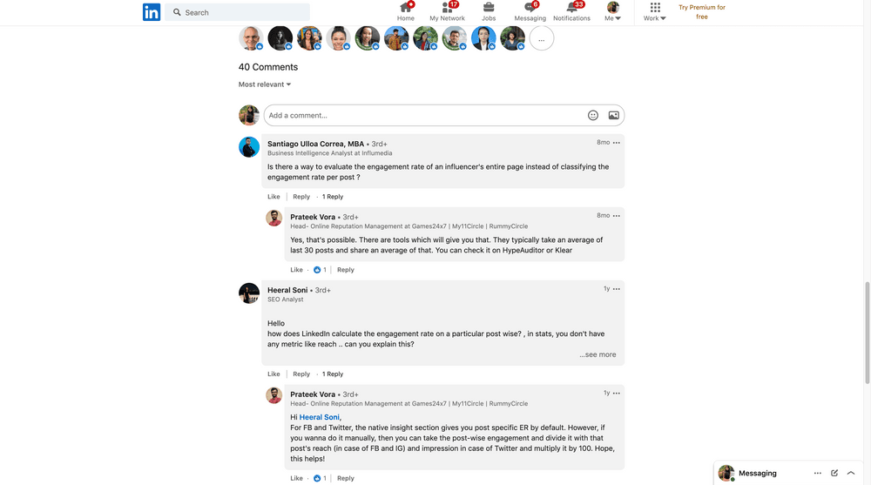Open the Me profile dropdown
The image size is (871, 485).
(x=613, y=12)
